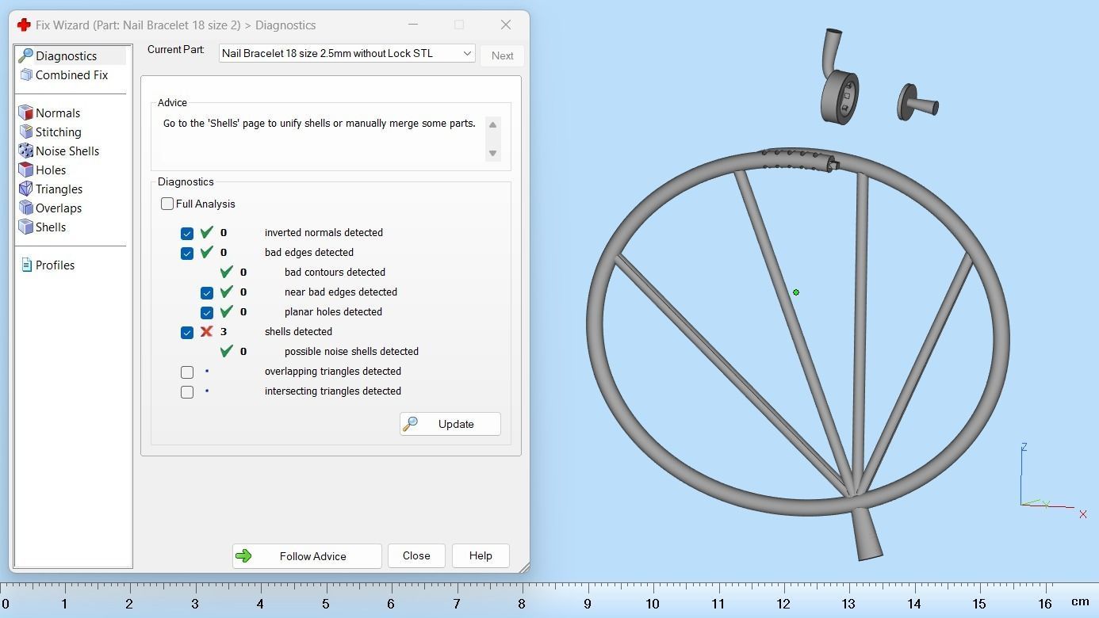Viewport: 1099px width, 618px height.
Task: Click the Close button
Action: click(x=416, y=555)
